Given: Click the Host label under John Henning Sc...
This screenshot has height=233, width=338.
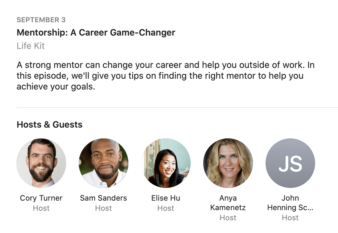Looking at the screenshot, I should 290,218.
